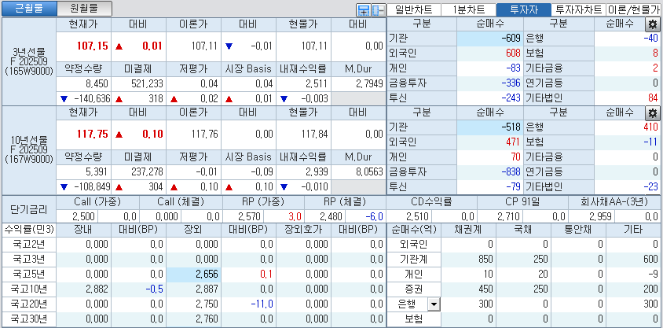Open settings gear of 10년선물 investor table
Viewport: 663px width, 328px height.
653,113
